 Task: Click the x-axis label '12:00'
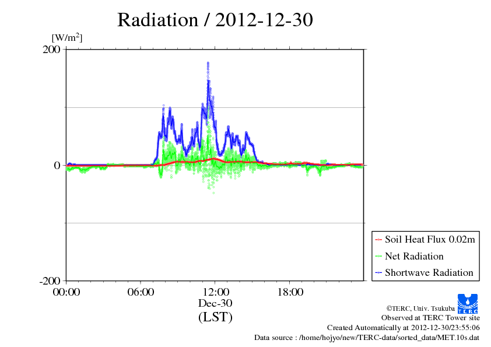pyautogui.click(x=216, y=292)
